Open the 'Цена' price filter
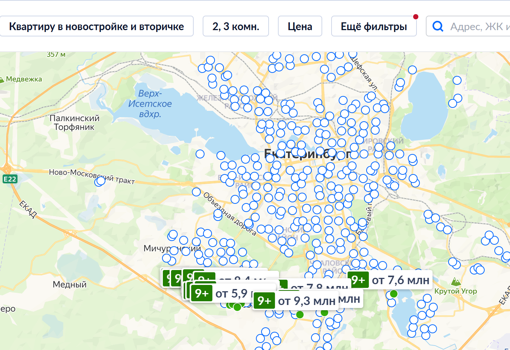The width and height of the screenshot is (510, 350). pos(300,26)
